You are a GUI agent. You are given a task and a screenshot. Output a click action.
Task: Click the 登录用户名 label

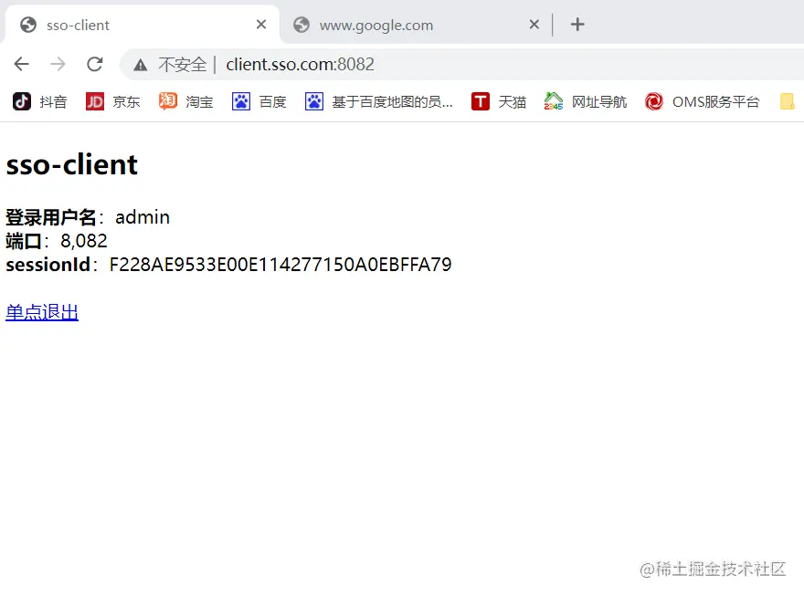(51, 217)
